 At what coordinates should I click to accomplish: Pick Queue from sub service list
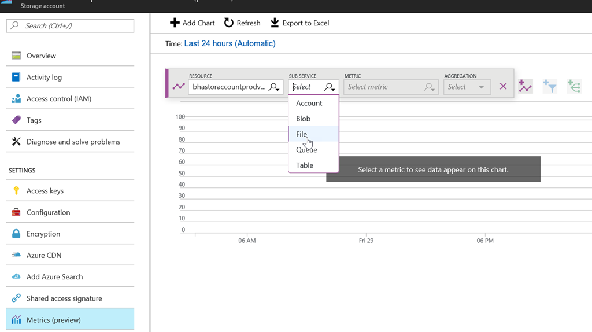tap(306, 150)
